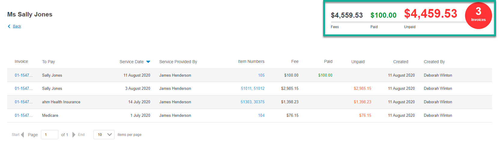The image size is (499, 141).
Task: Sort the table by Service Date
Action: click(132, 62)
